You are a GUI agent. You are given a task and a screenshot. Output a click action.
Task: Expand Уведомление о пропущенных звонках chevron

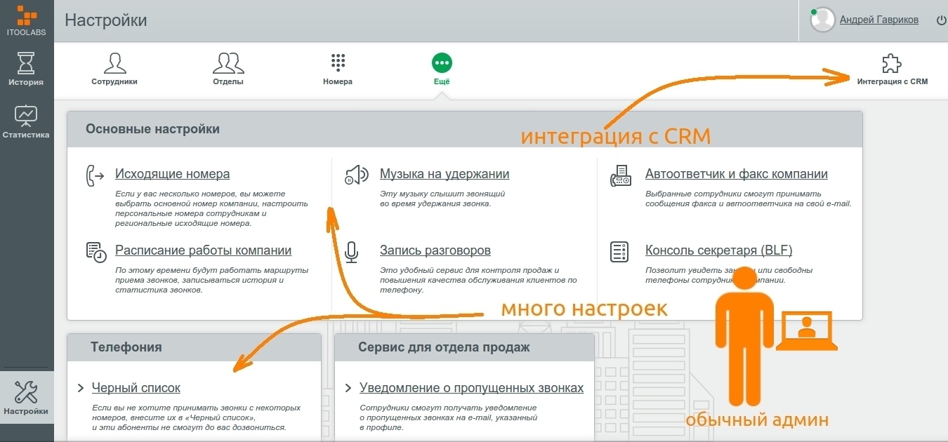pyautogui.click(x=348, y=387)
